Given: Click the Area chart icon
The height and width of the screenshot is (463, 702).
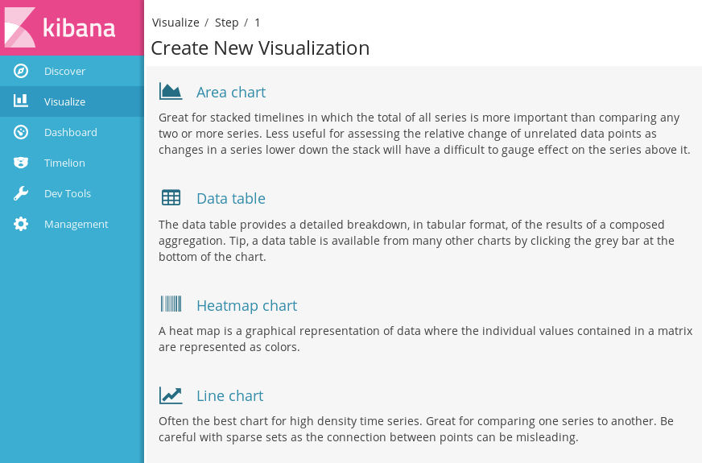Looking at the screenshot, I should (171, 91).
